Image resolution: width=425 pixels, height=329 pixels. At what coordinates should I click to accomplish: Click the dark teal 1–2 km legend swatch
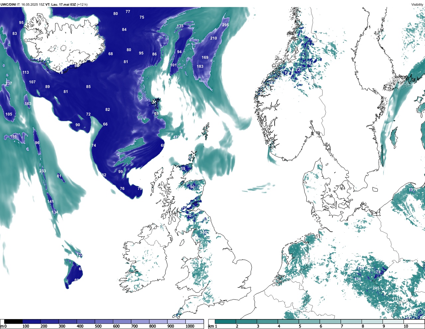pyautogui.click(x=225, y=321)
